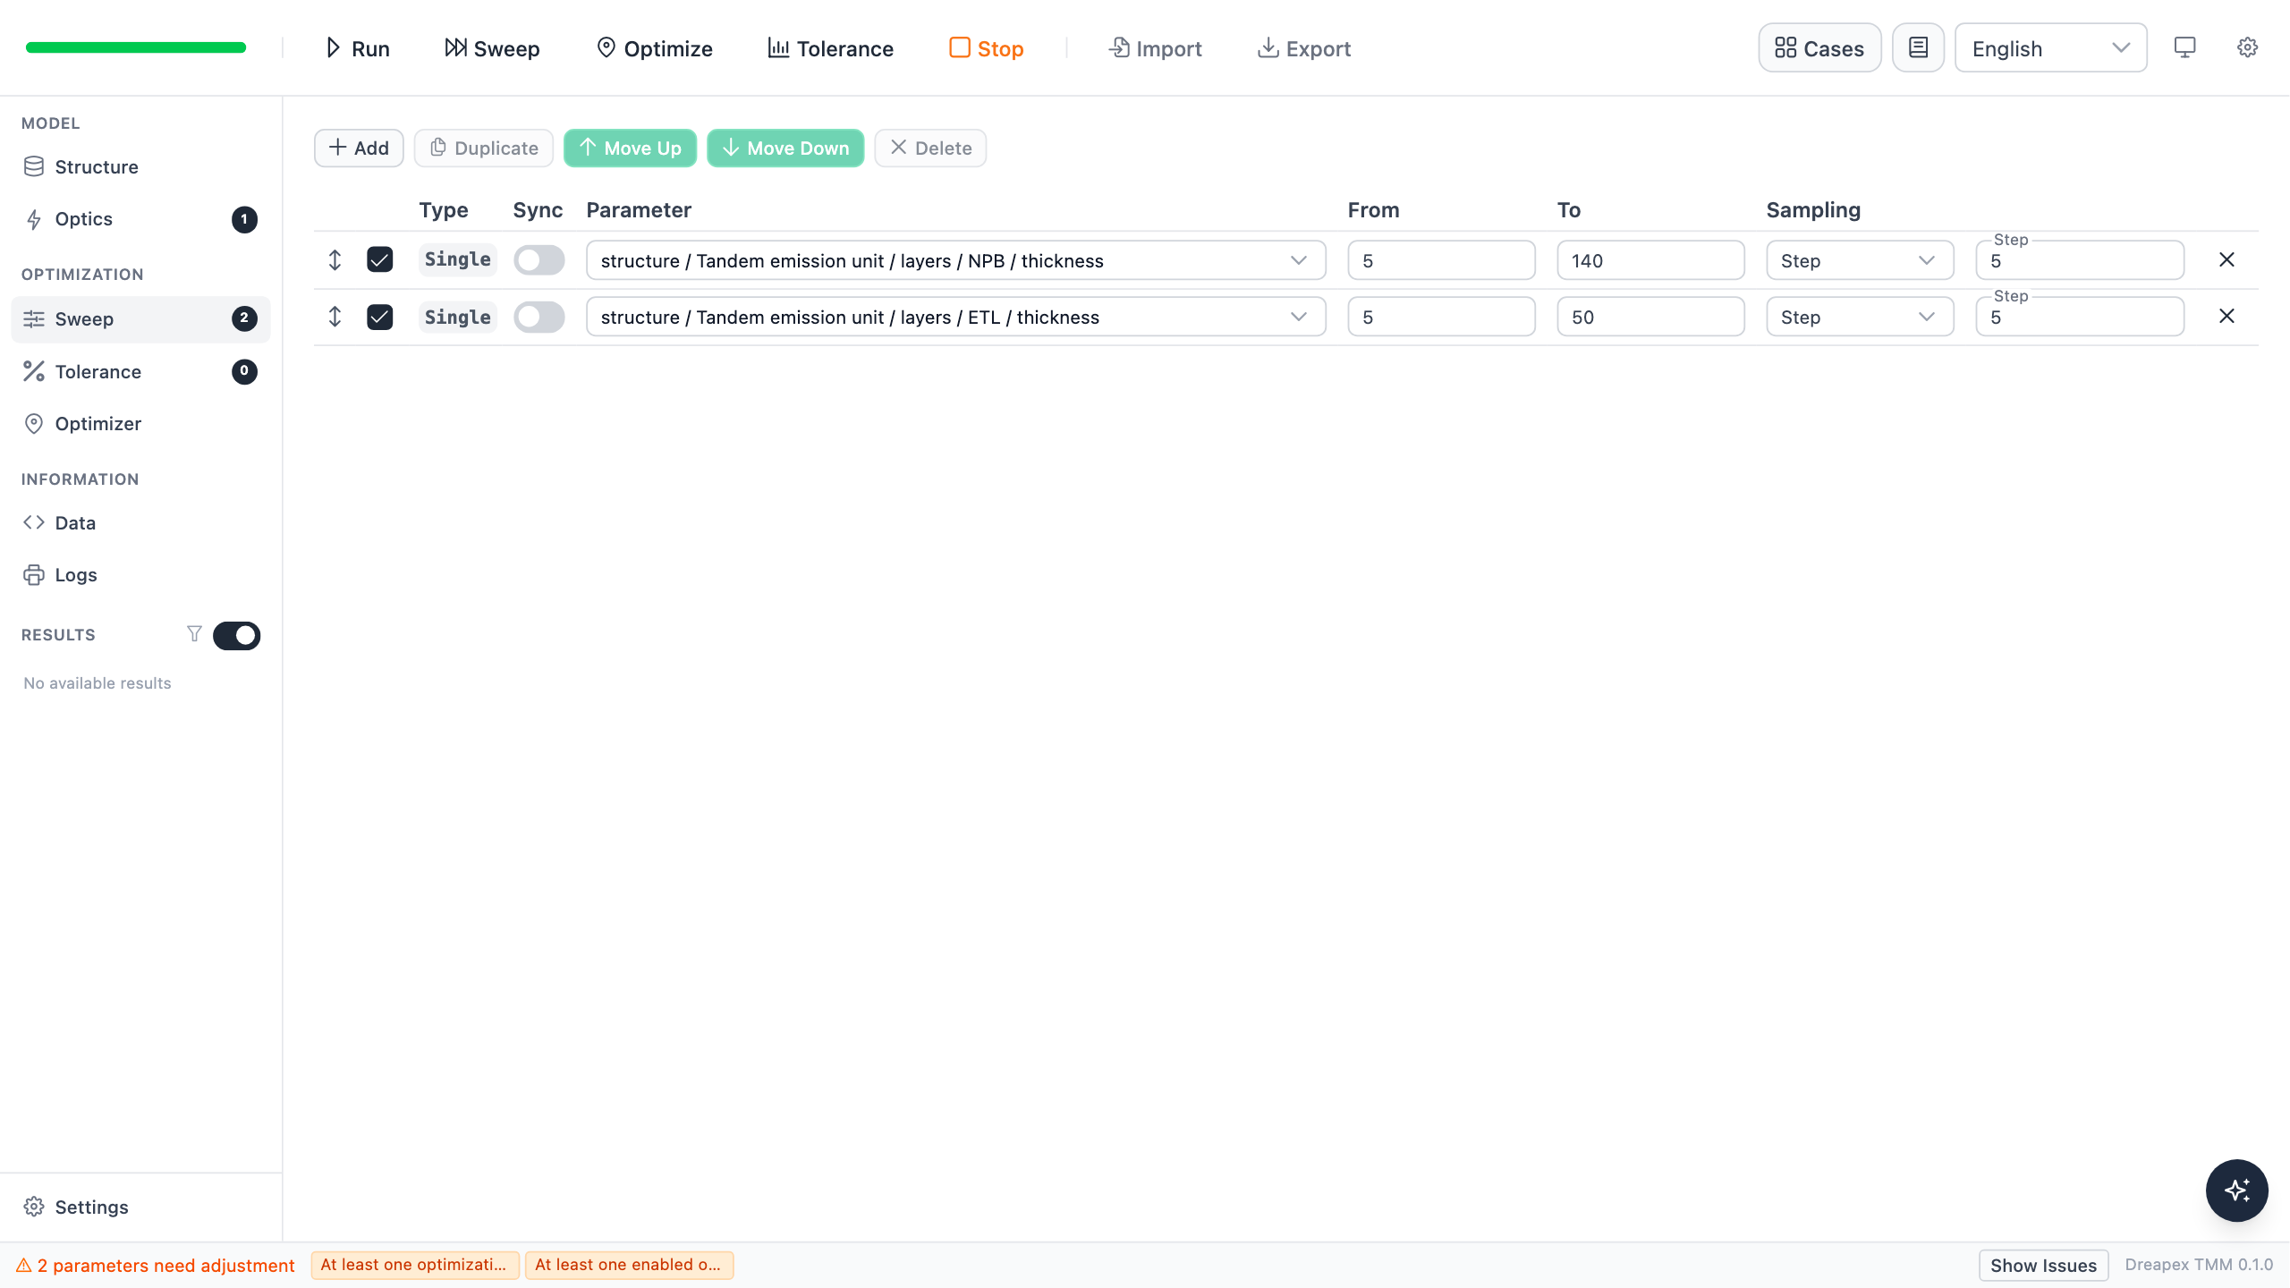
Task: Expand the ETL thickness parameter dropdown
Action: (x=955, y=317)
